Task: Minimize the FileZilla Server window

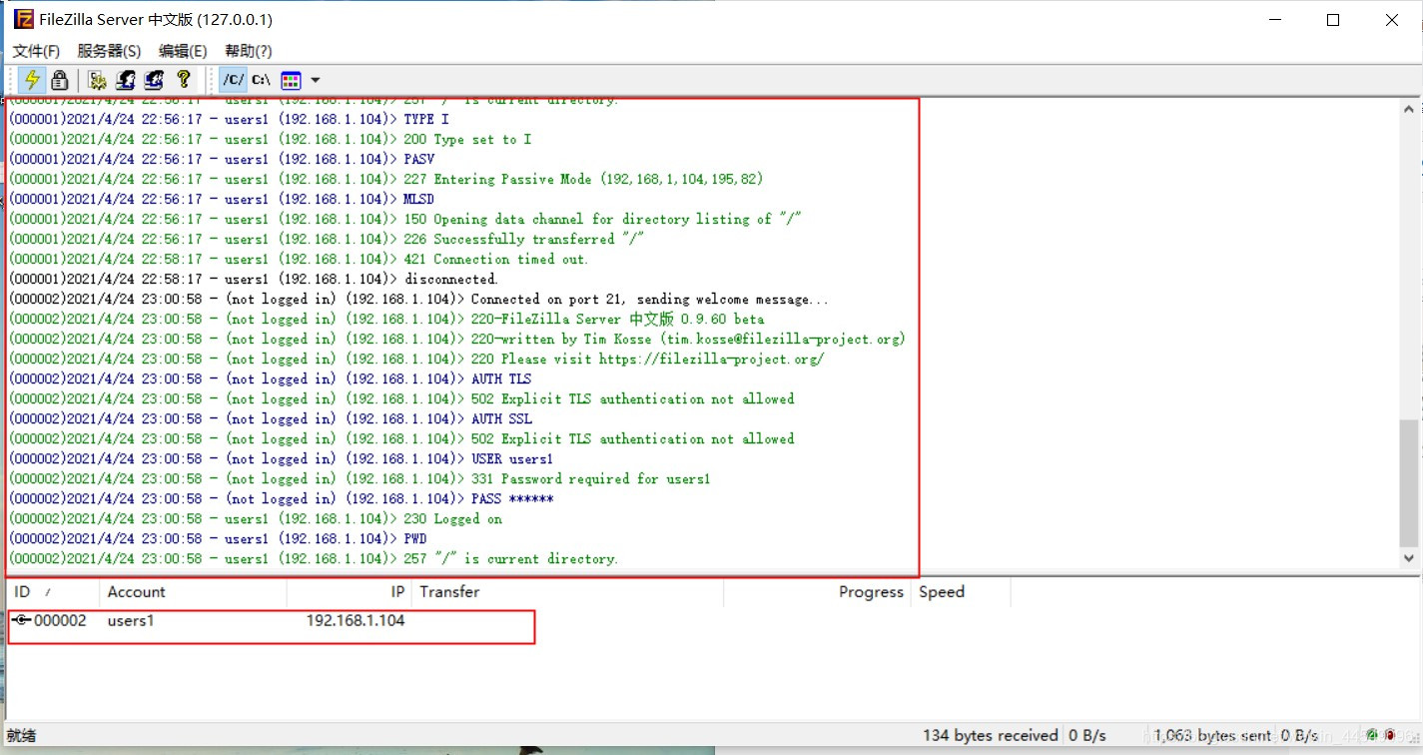Action: click(x=1273, y=20)
